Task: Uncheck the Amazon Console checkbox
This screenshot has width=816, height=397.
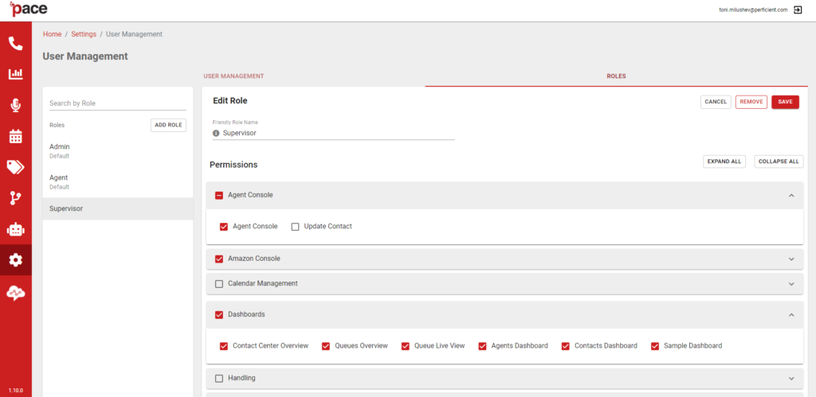Action: click(219, 259)
